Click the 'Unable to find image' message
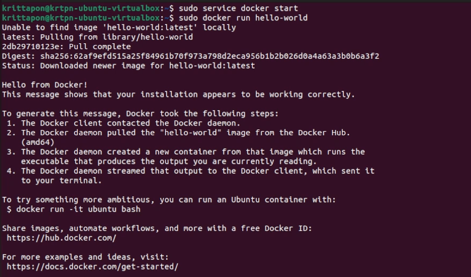The height and width of the screenshot is (277, 471). 119,27
